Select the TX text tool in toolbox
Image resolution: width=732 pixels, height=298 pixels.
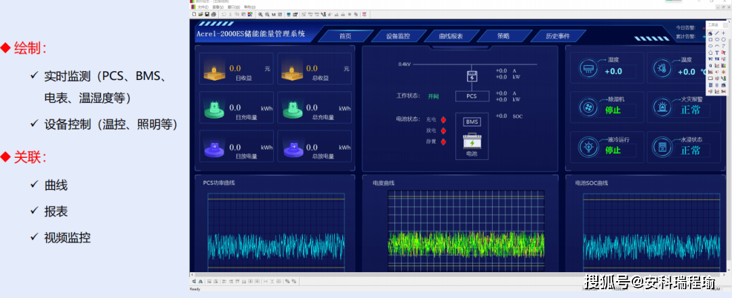(717, 59)
